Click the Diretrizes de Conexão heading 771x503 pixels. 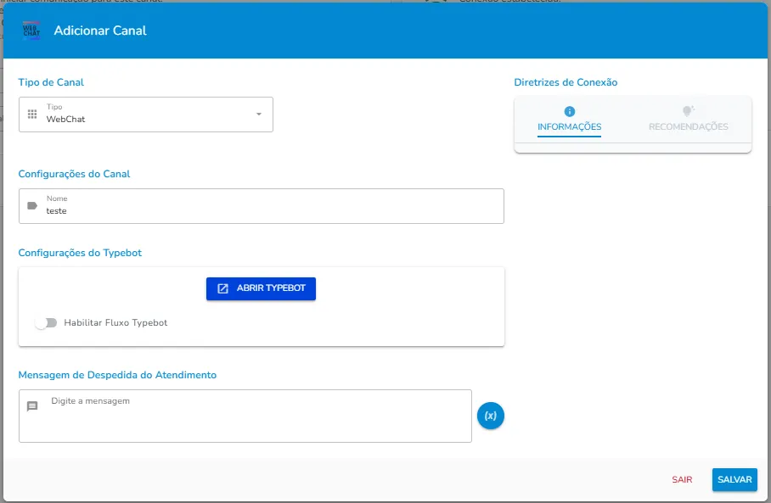(x=566, y=82)
